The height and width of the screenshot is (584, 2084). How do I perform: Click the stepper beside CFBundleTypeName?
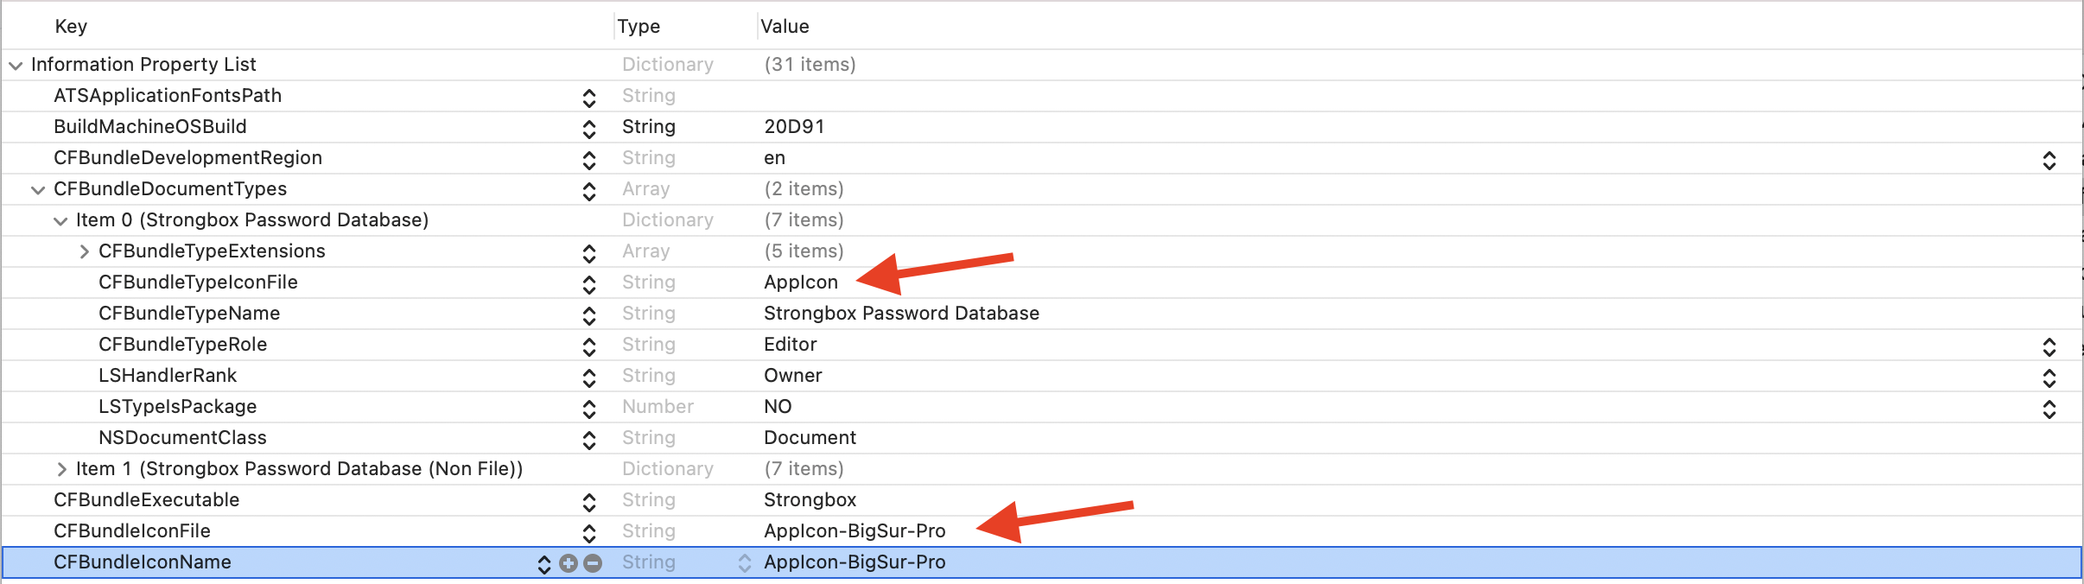click(x=590, y=315)
